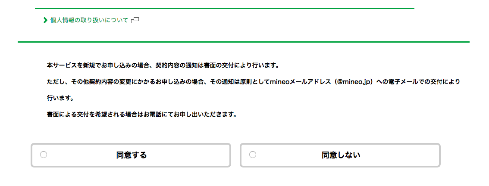The width and height of the screenshot is (489, 186).
Task: Select the 同意する radio circle
Action: 44,155
